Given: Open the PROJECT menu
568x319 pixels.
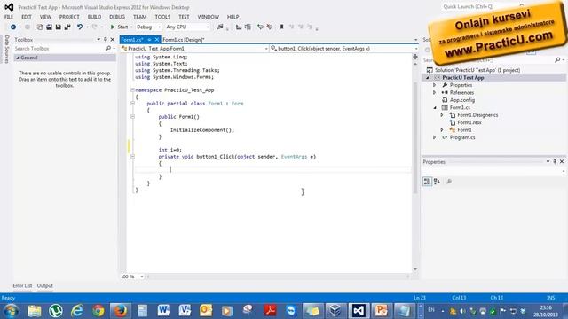Looking at the screenshot, I should point(69,17).
